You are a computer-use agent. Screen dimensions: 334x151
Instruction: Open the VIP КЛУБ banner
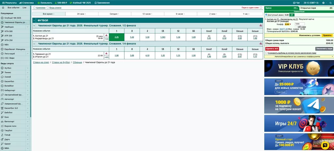pyautogui.click(x=299, y=68)
